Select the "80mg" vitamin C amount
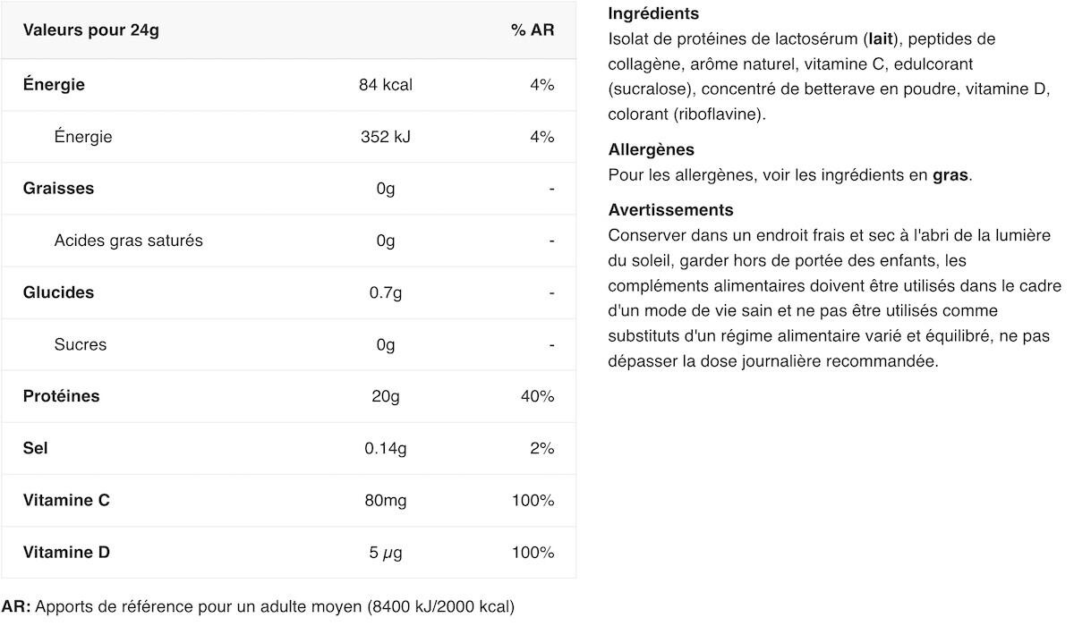The height and width of the screenshot is (626, 1074). tap(385, 500)
